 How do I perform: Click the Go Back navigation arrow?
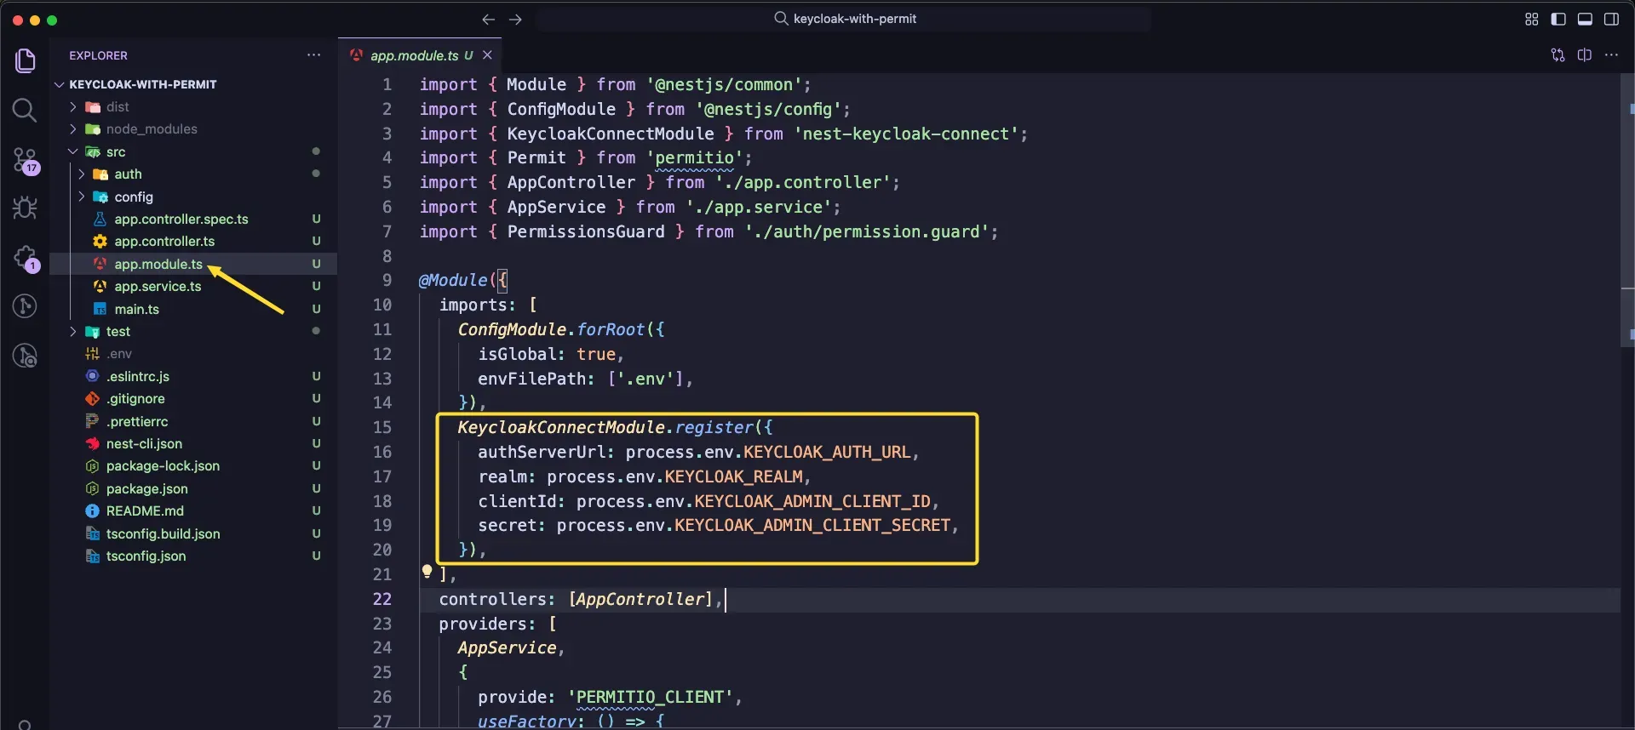tap(488, 19)
